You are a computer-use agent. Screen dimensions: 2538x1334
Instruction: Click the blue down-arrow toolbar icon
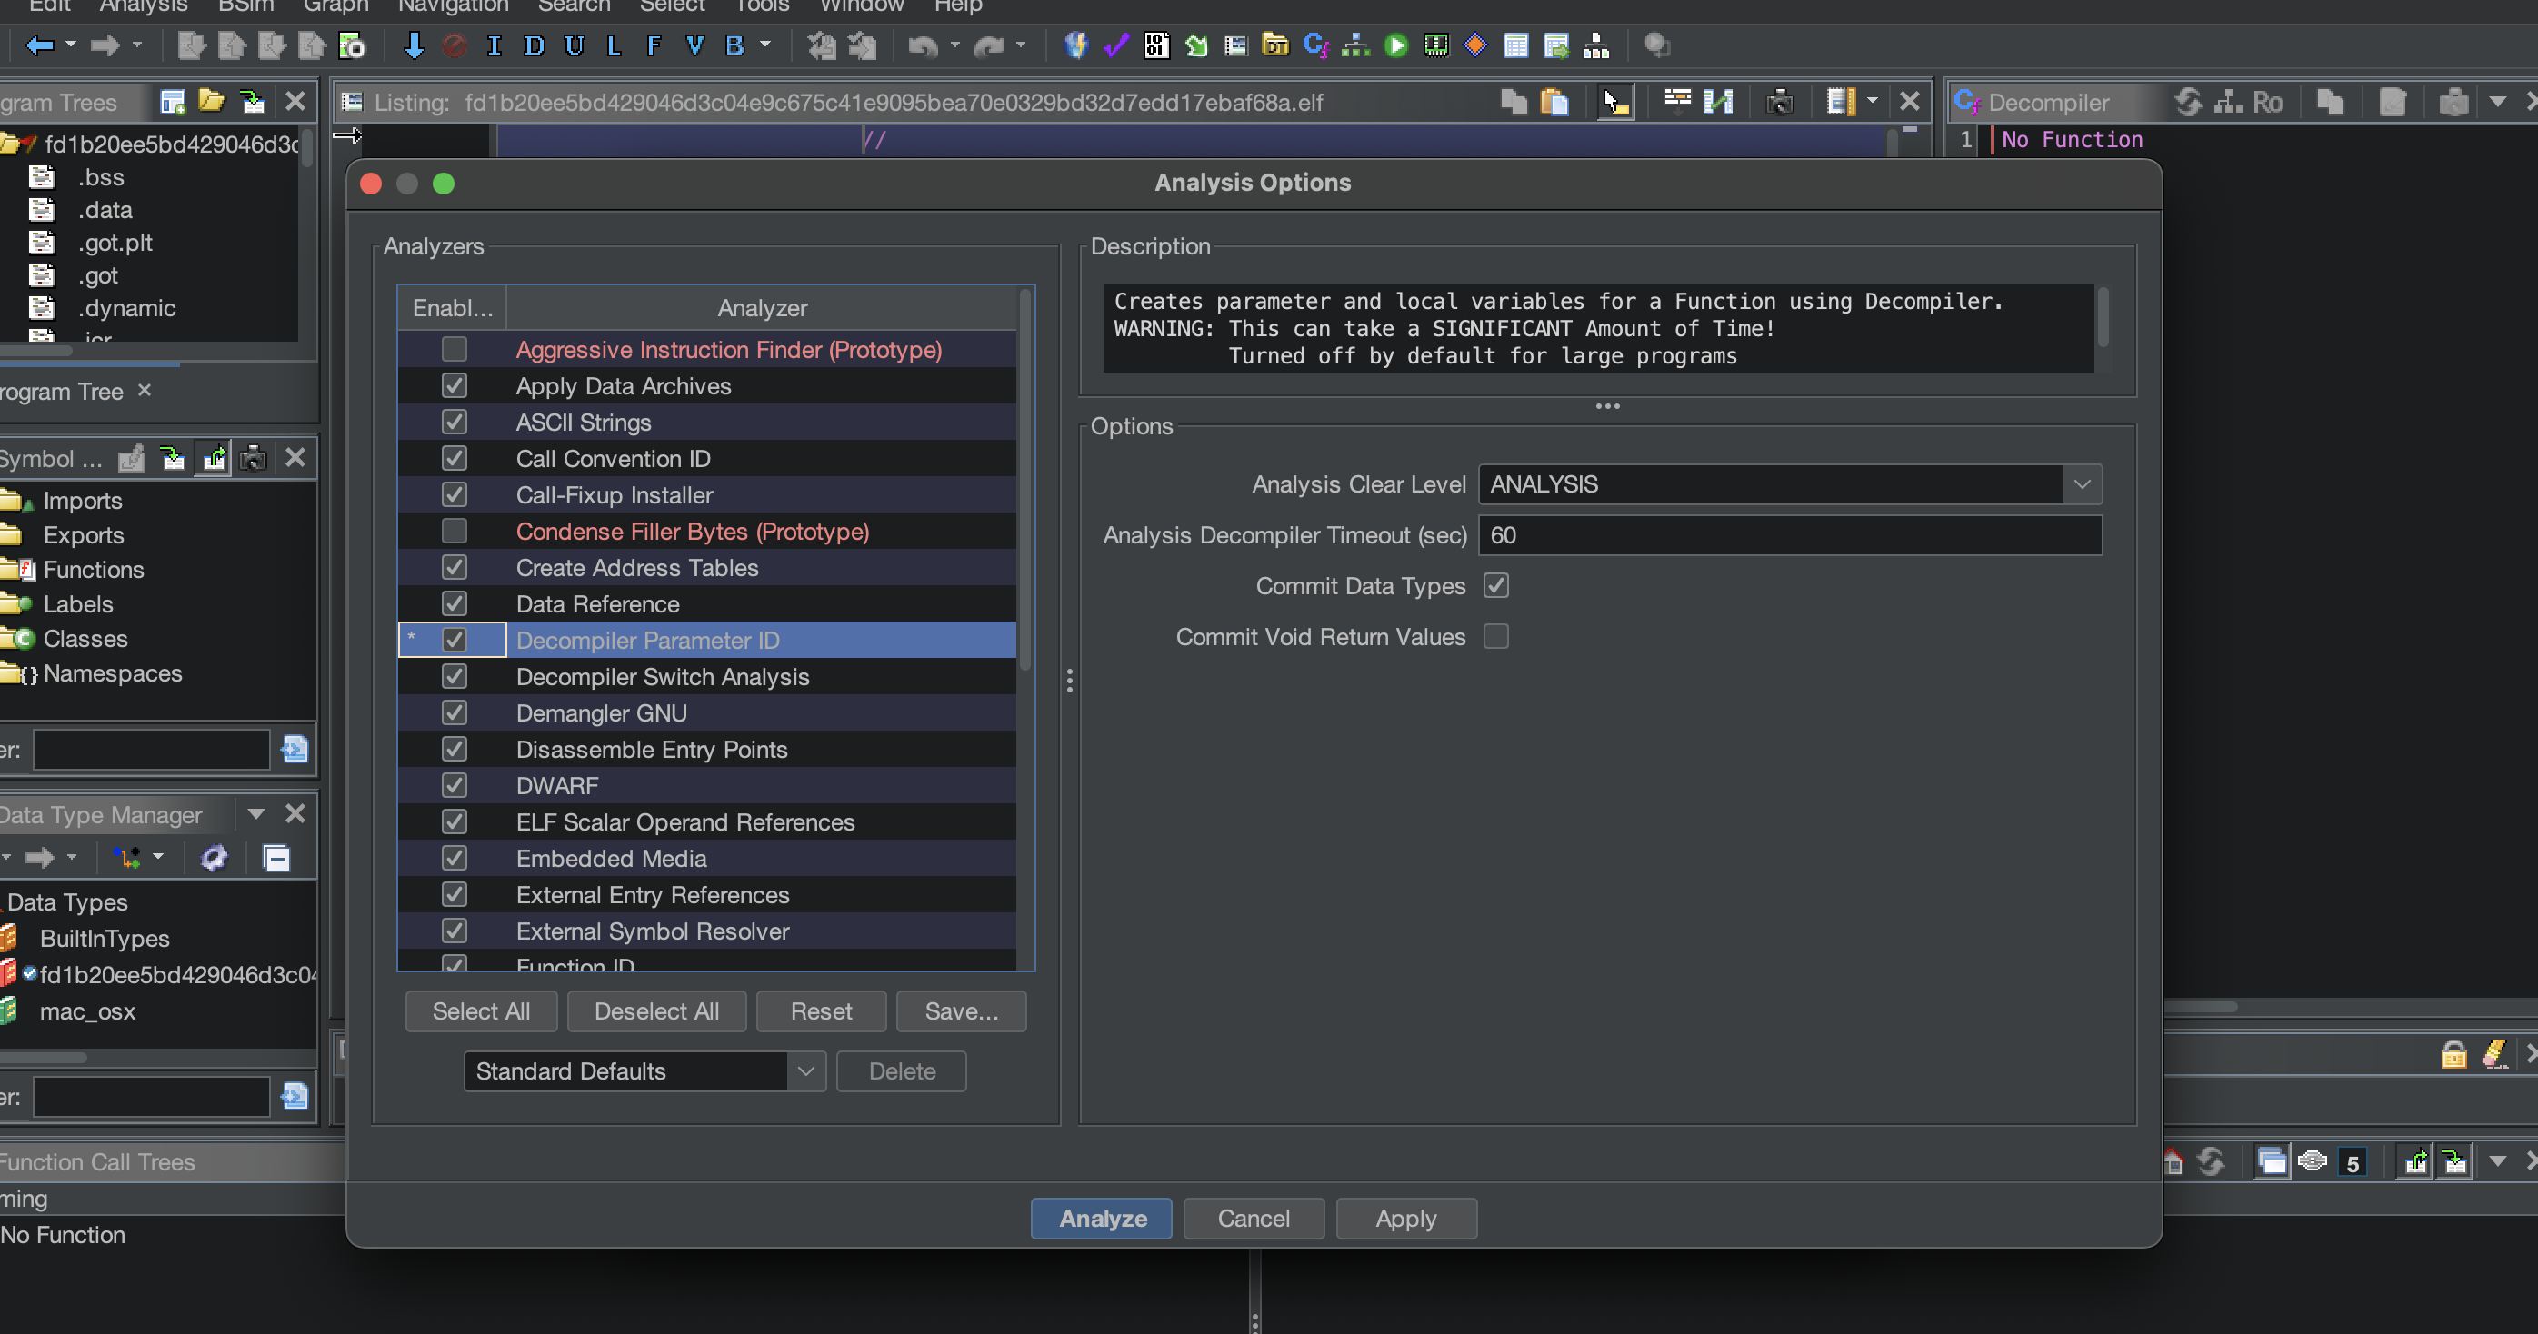pos(414,45)
